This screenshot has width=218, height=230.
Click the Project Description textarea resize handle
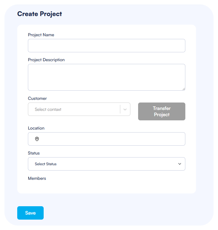184,89
